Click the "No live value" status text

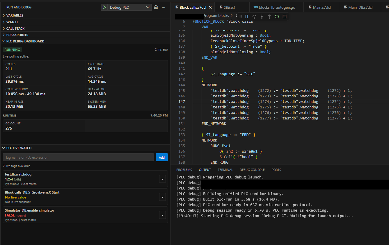point(16,197)
